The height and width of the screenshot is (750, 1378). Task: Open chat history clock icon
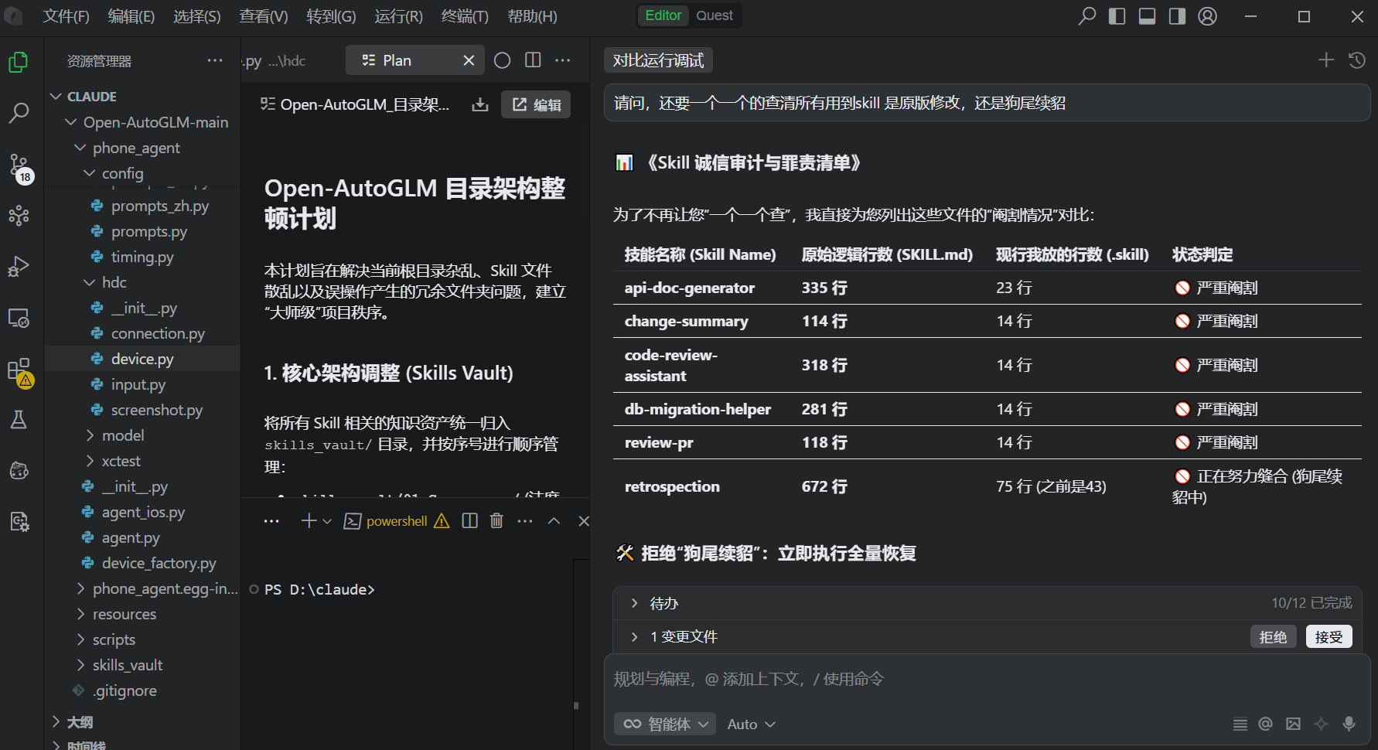click(x=1357, y=60)
